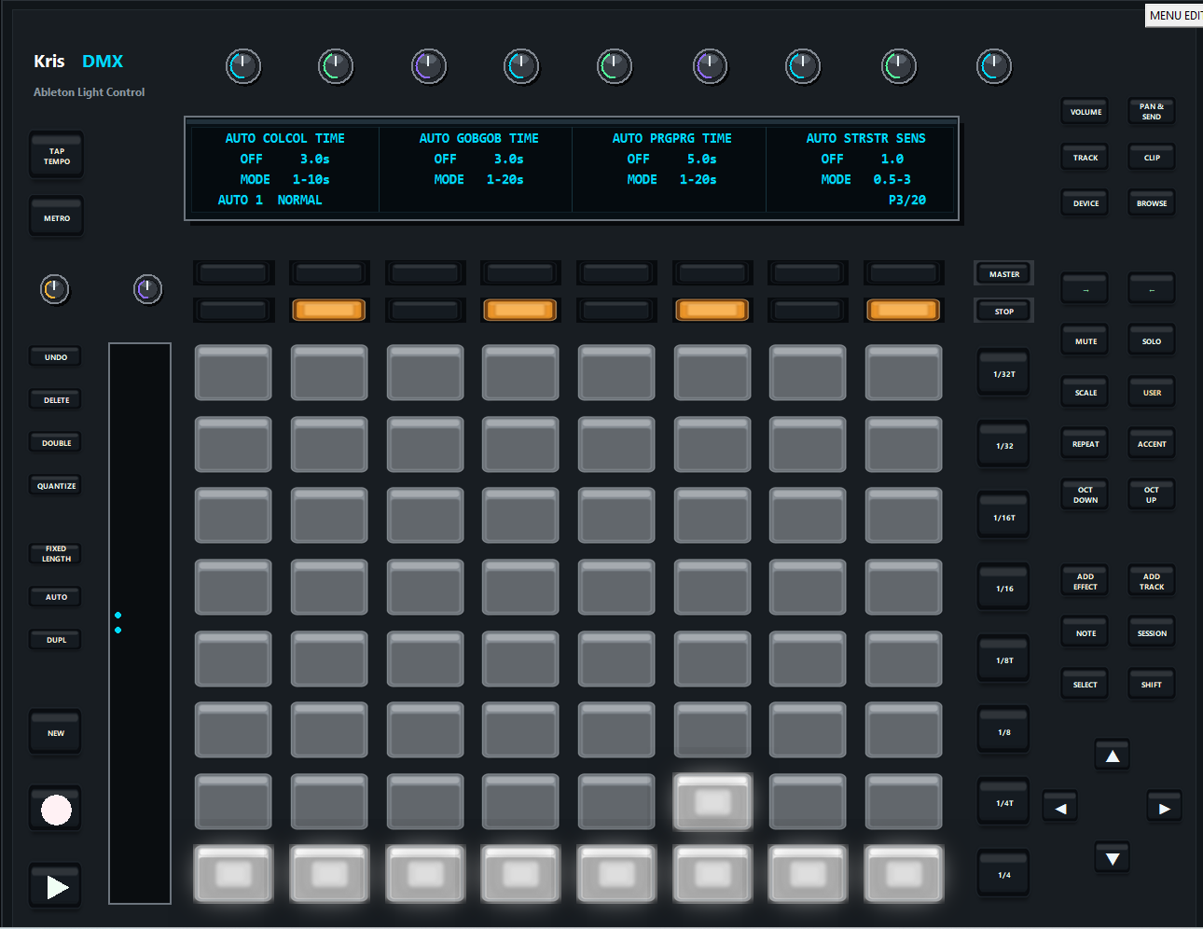Click the DELETE button
Viewport: 1203px width, 929px height.
[56, 400]
